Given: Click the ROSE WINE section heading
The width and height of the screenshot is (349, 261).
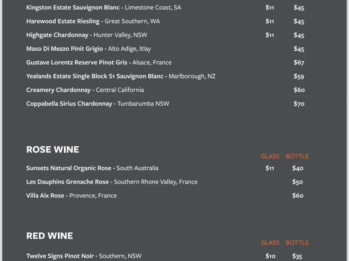Looking at the screenshot, I should (53, 150).
